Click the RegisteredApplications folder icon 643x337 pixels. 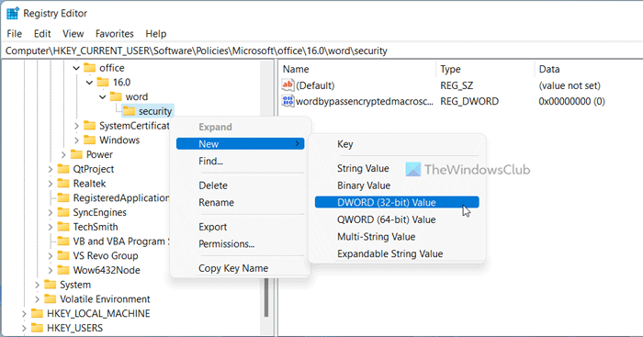(63, 197)
